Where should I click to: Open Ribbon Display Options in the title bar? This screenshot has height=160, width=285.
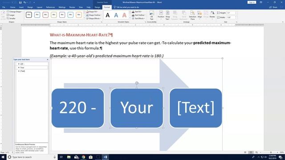point(261,2)
